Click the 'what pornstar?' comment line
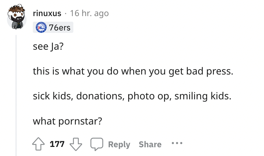264x156 pixels. pos(67,121)
